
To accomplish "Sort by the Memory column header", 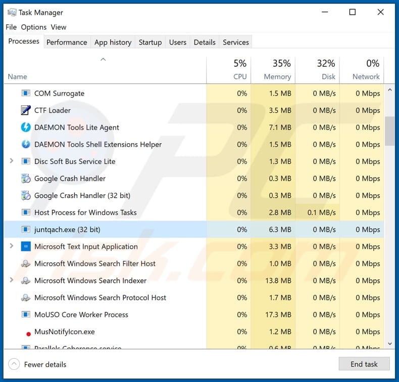I will 273,69.
